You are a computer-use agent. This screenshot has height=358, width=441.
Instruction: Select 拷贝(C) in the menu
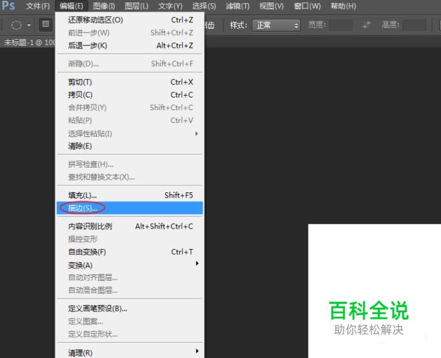click(x=129, y=95)
